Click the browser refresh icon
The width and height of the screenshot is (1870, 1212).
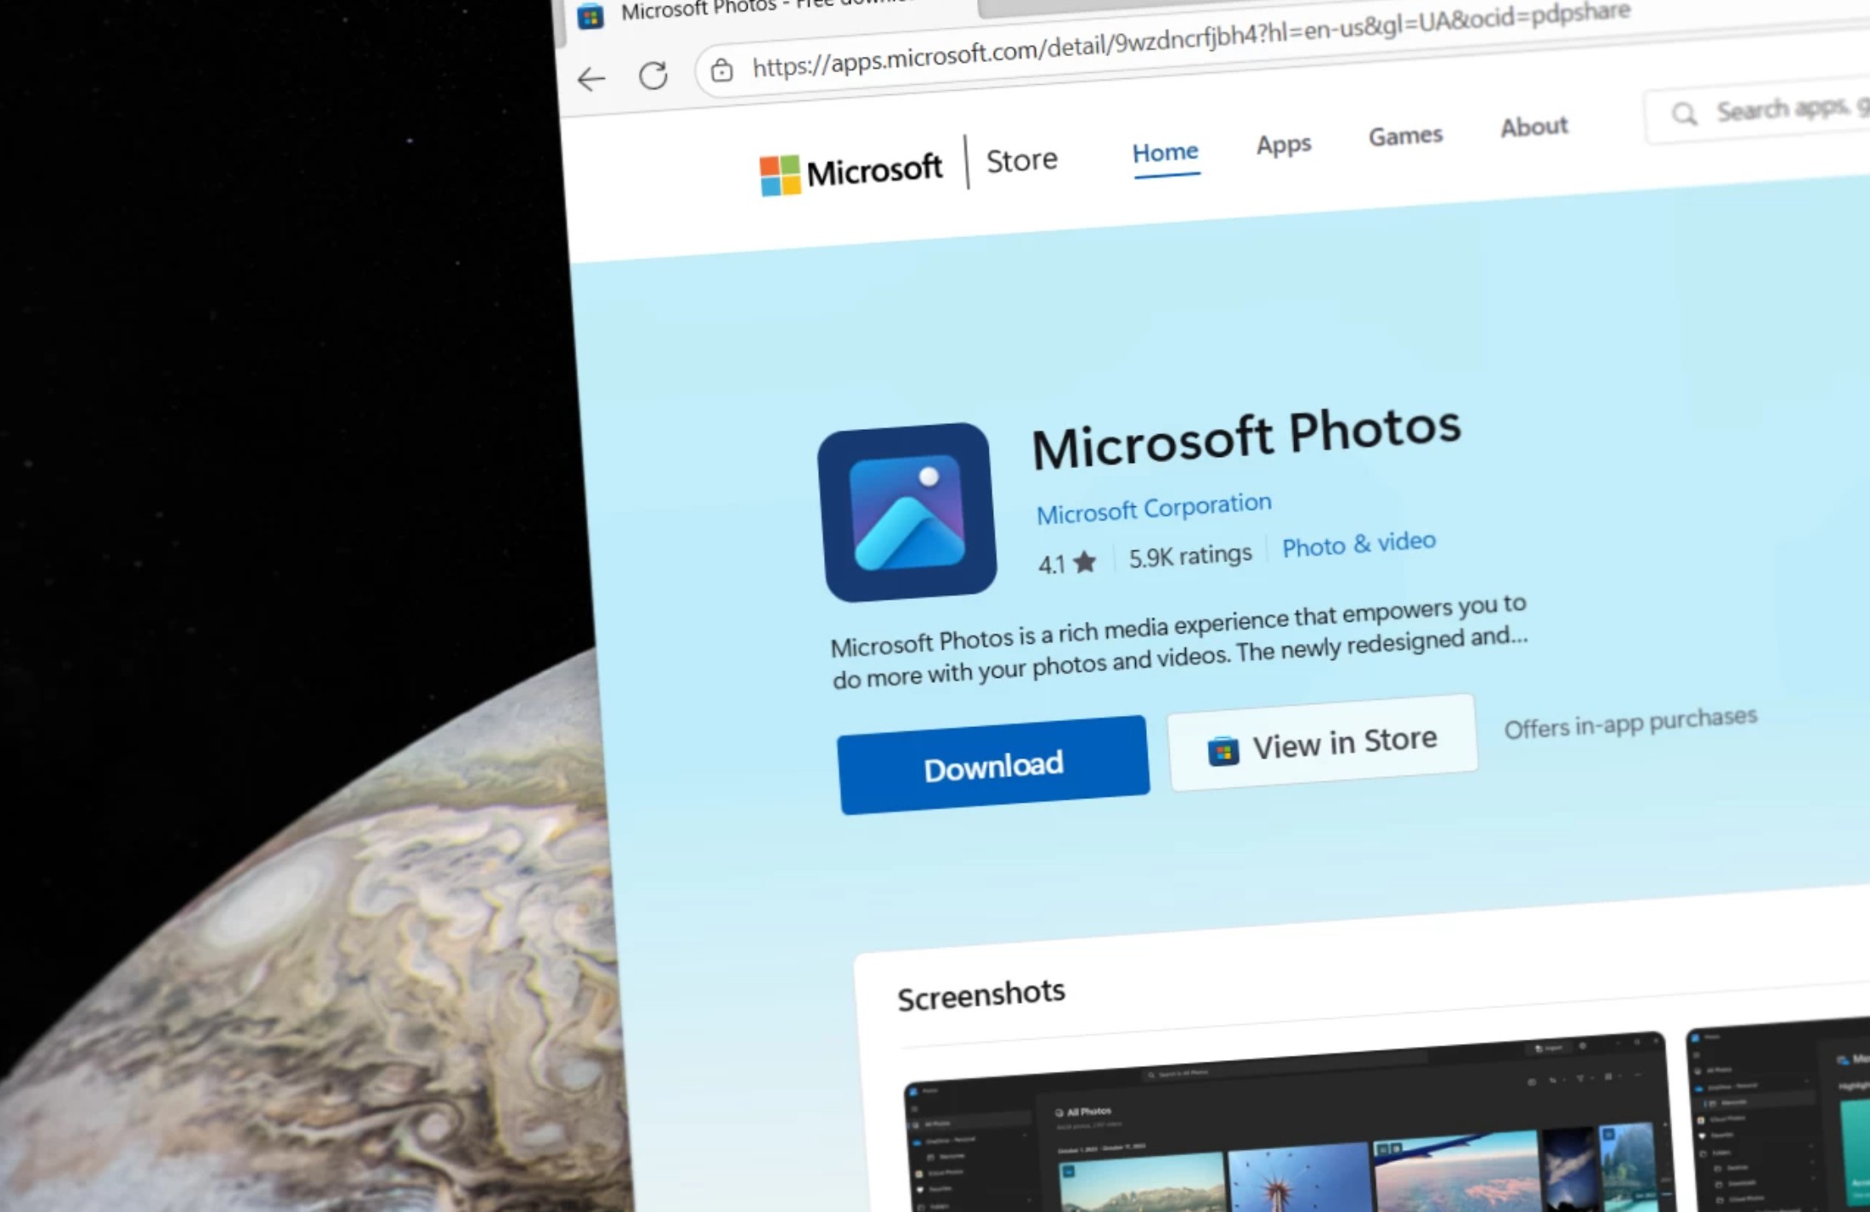point(653,76)
